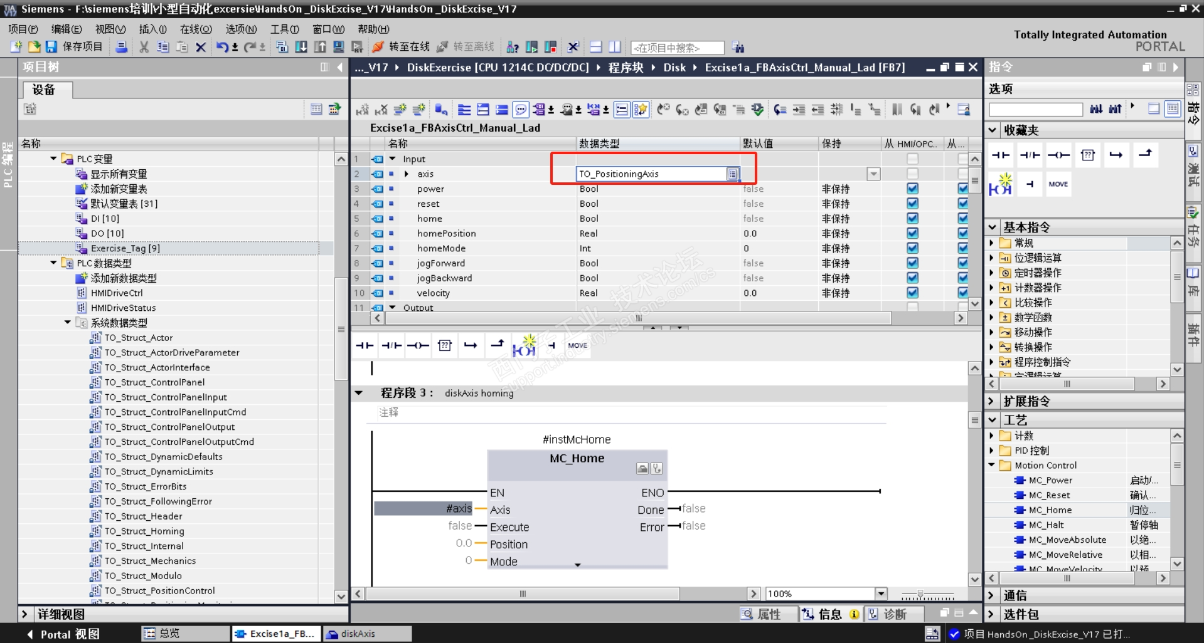Open the 编辑(E) menu
Image resolution: width=1204 pixels, height=643 pixels.
pos(67,29)
